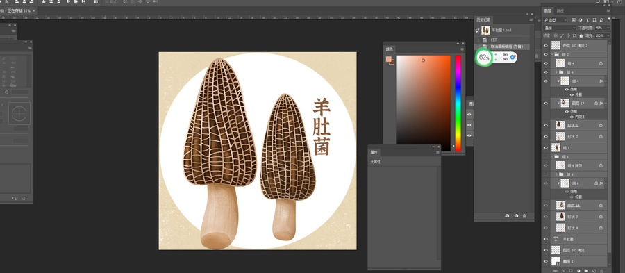This screenshot has width=625, height=273.
Task: Collapse the 组 2 group folder
Action: coord(553,54)
